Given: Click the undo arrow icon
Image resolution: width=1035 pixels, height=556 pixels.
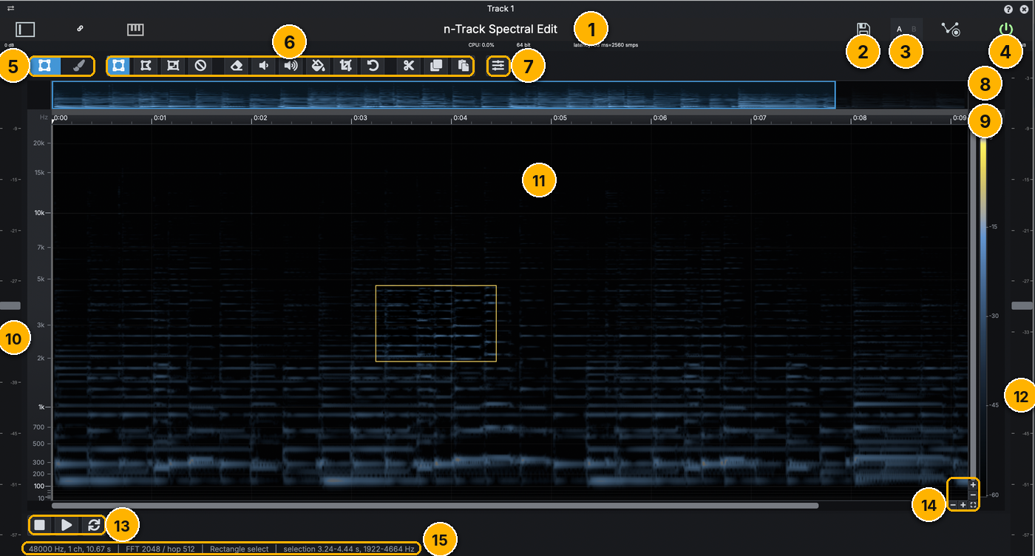Looking at the screenshot, I should click(x=373, y=66).
